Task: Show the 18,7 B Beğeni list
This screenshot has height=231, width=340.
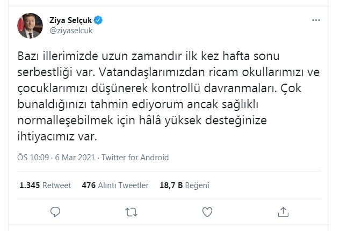Action: [x=184, y=185]
